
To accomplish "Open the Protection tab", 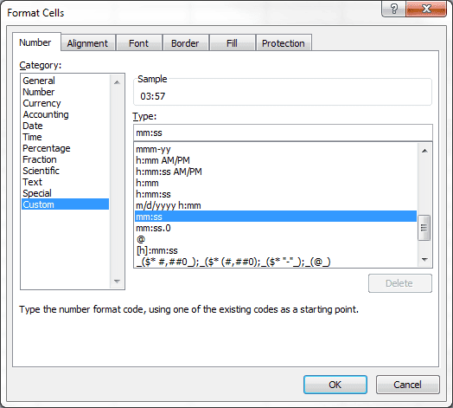I will pyautogui.click(x=284, y=43).
